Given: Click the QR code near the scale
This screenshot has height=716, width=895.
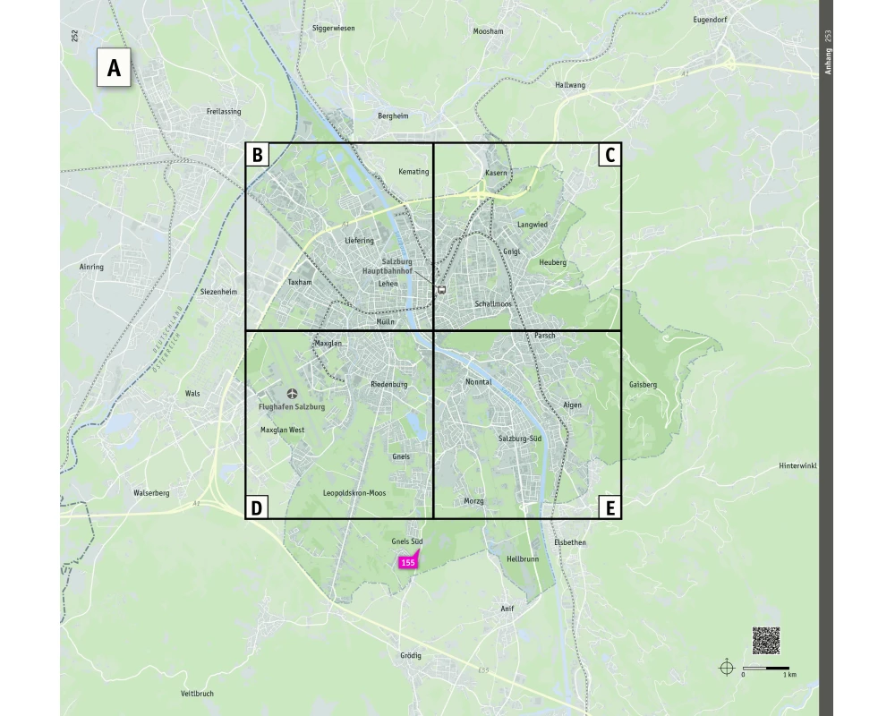Looking at the screenshot, I should point(765,641).
